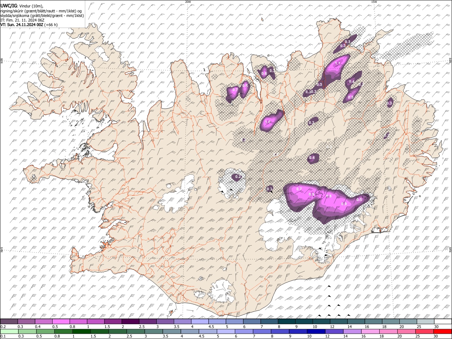Click the '0.1' label under the rain legend

3,336
